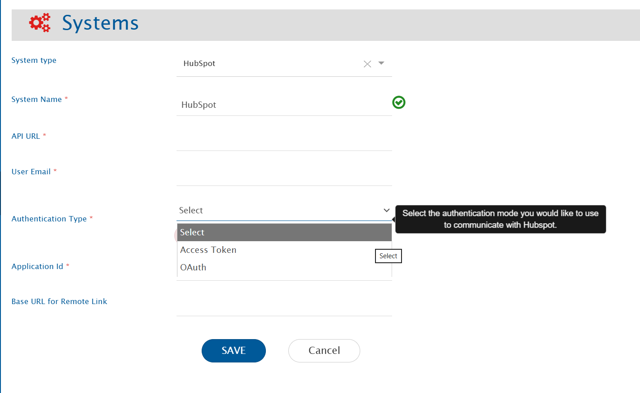
Task: Choose Access Token authentication option
Action: point(208,250)
